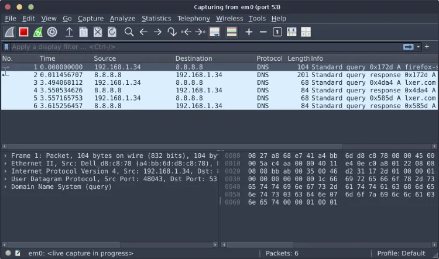The image size is (439, 259).
Task: Toggle auto scroll during live capture
Action: click(215, 32)
